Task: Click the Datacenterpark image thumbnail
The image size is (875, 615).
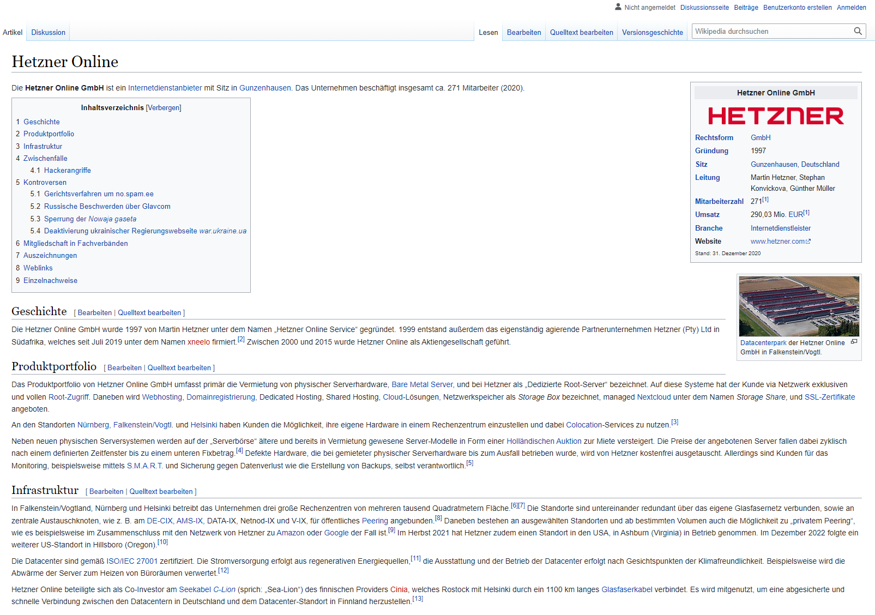Action: (x=799, y=306)
